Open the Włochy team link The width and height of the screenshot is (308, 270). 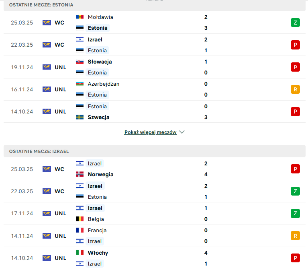(98, 253)
